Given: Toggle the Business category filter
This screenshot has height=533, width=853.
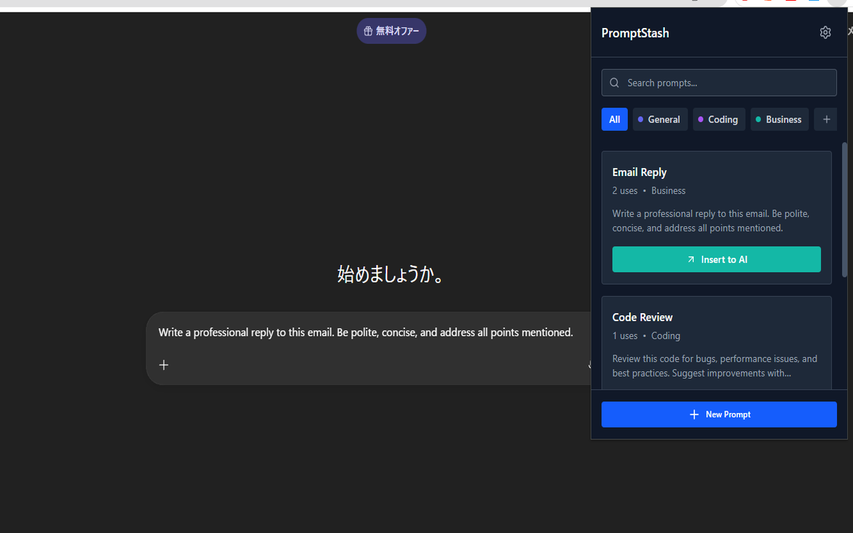Looking at the screenshot, I should pyautogui.click(x=779, y=119).
